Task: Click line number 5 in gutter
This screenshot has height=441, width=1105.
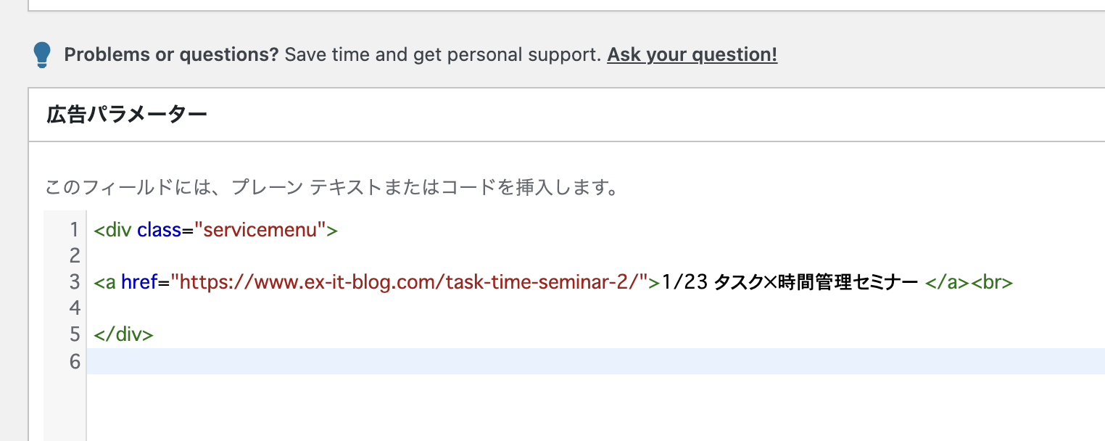Action: (74, 334)
